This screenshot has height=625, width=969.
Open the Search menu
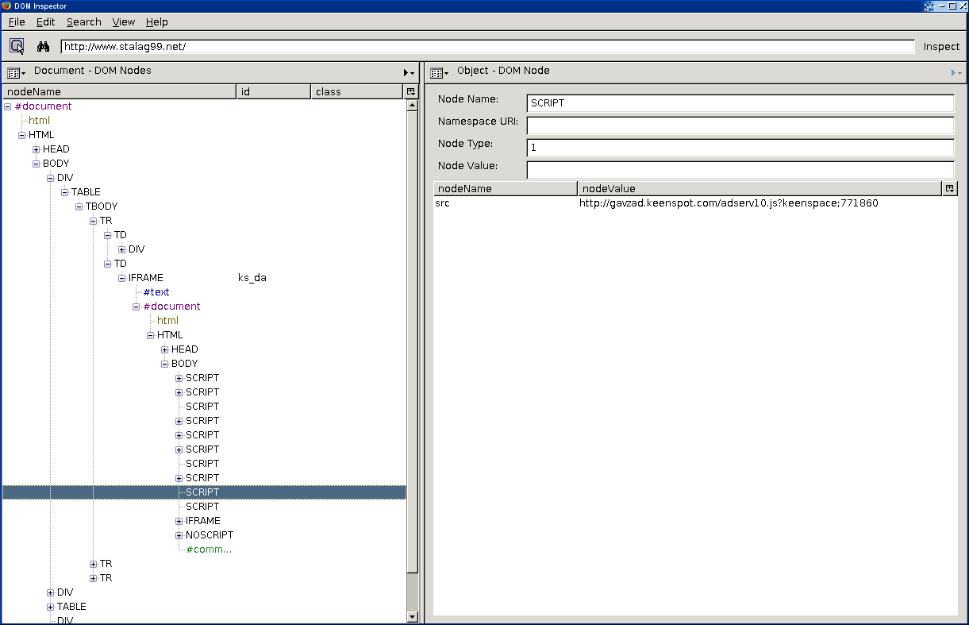click(x=83, y=22)
